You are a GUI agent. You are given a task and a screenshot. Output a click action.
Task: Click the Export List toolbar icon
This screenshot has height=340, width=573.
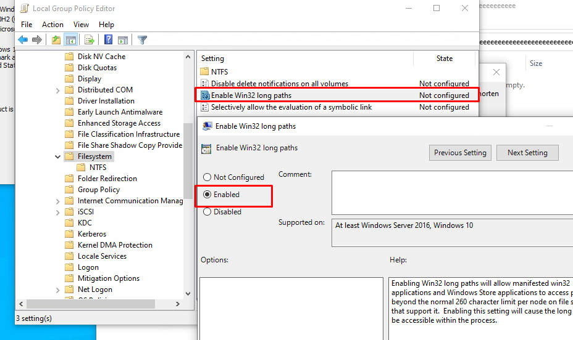90,40
